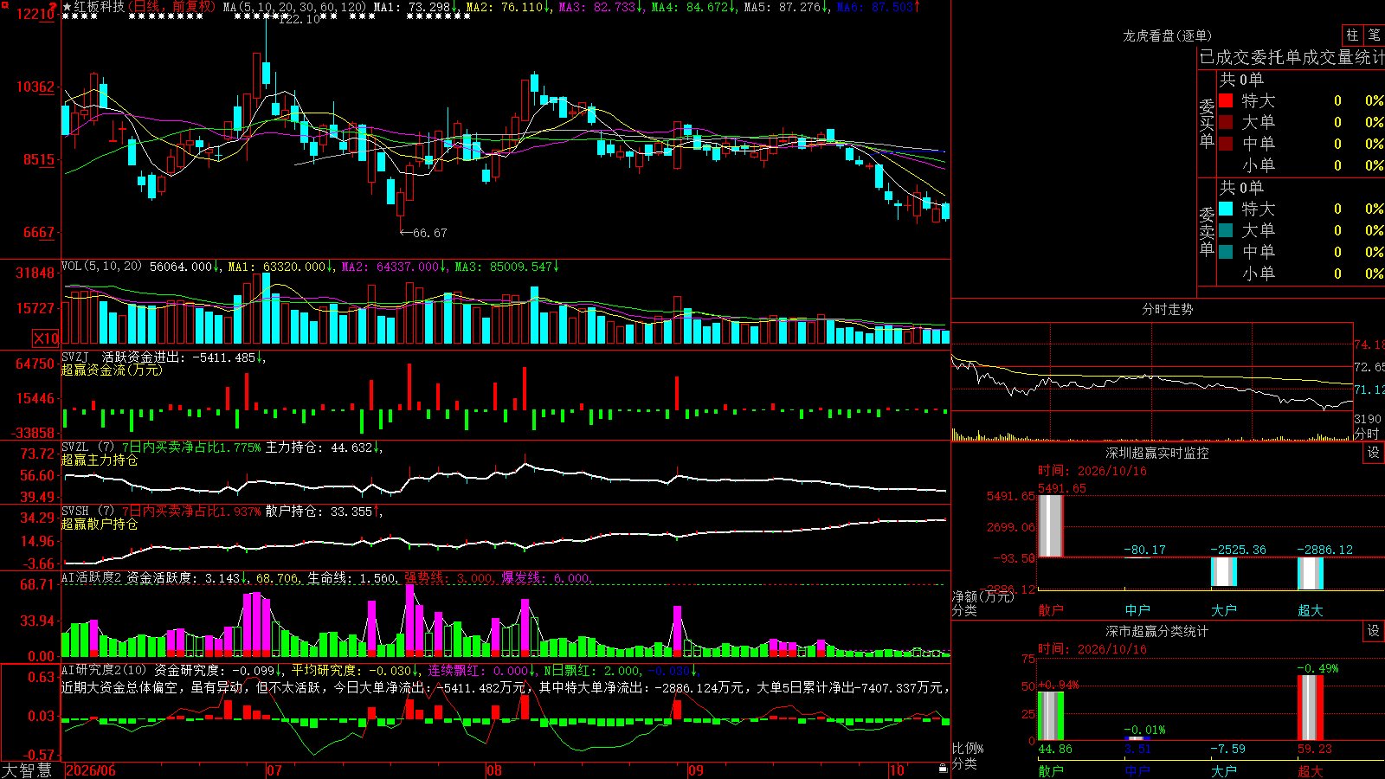Click the 大户 label in 深圳超赢实时监控
Image resolution: width=1385 pixels, height=779 pixels.
1224,610
